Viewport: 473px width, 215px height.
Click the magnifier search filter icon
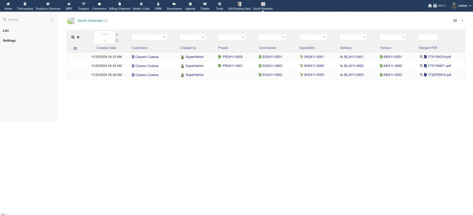point(73,37)
